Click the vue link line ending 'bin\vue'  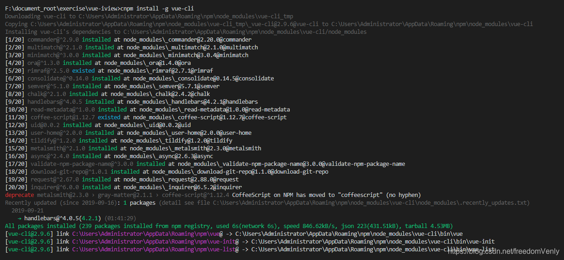pyautogui.click(x=234, y=233)
